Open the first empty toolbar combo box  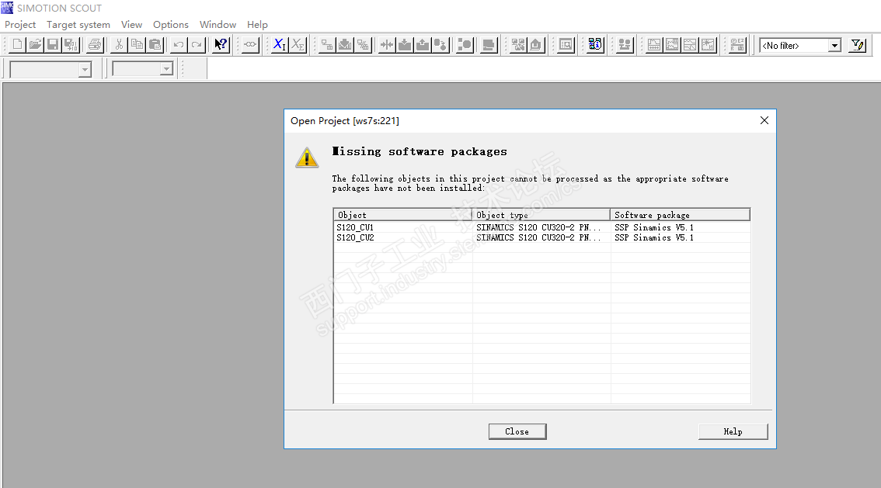pyautogui.click(x=85, y=70)
